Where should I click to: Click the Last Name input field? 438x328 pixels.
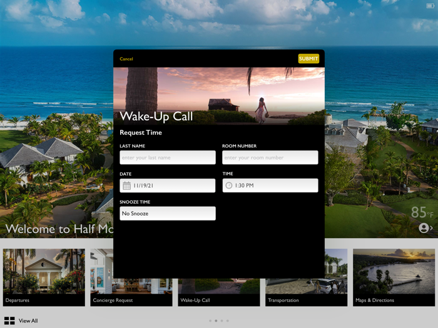point(168,157)
